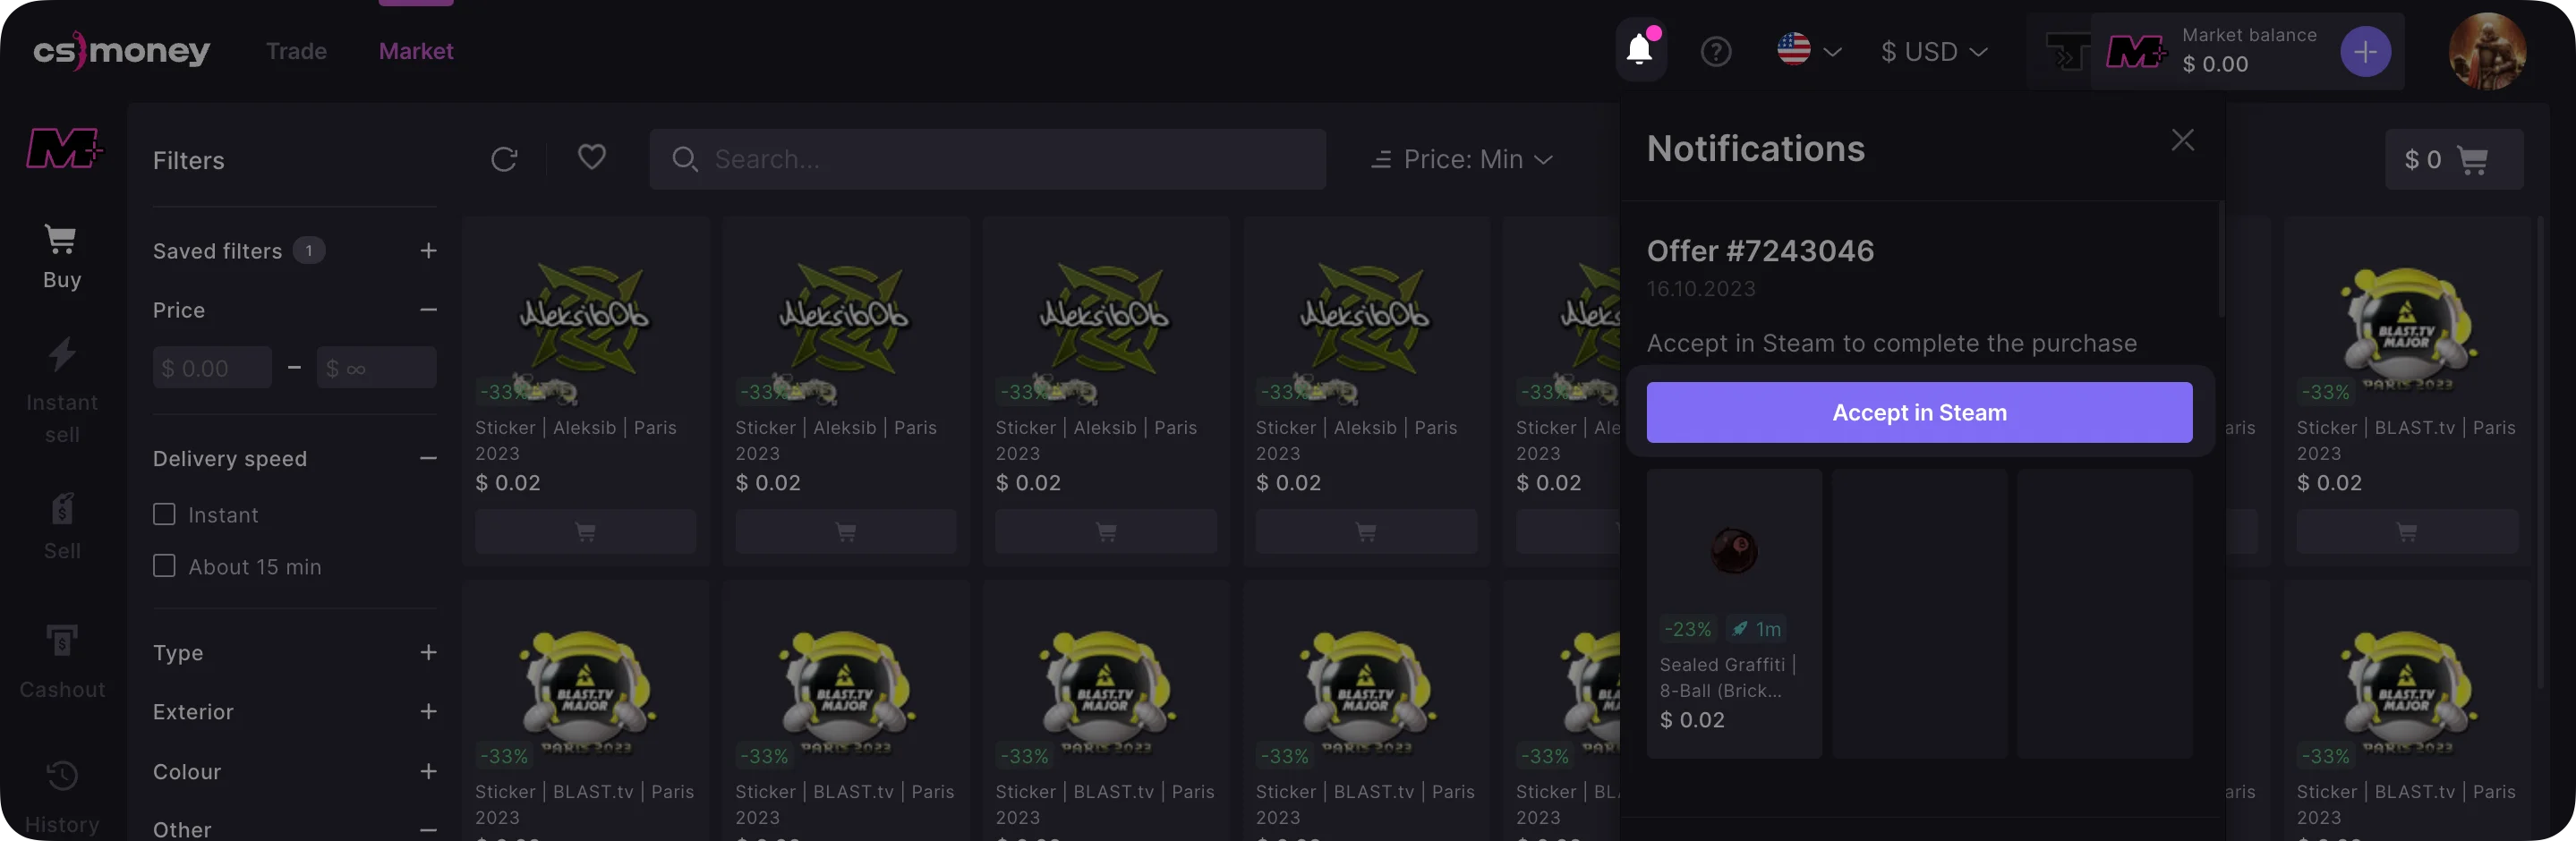Enable the Instant delivery checkbox

coord(164,514)
